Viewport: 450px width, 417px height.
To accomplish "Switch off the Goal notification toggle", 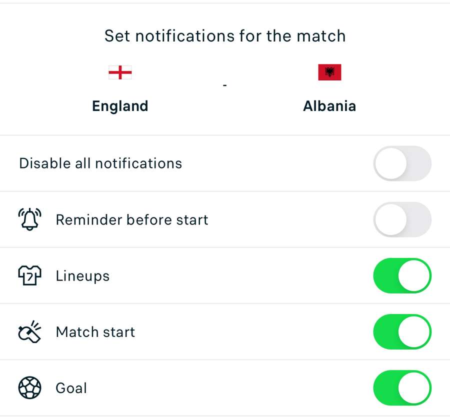I will pyautogui.click(x=402, y=388).
